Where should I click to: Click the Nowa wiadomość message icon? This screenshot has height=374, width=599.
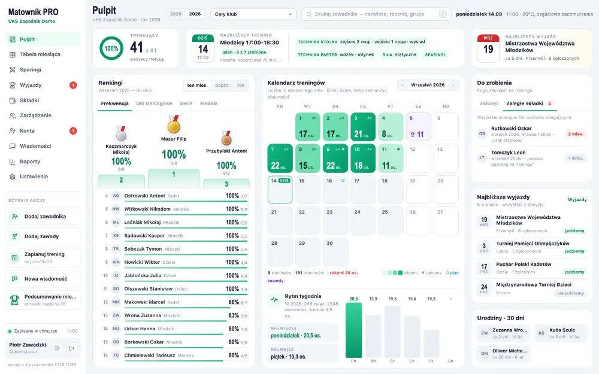(x=14, y=279)
